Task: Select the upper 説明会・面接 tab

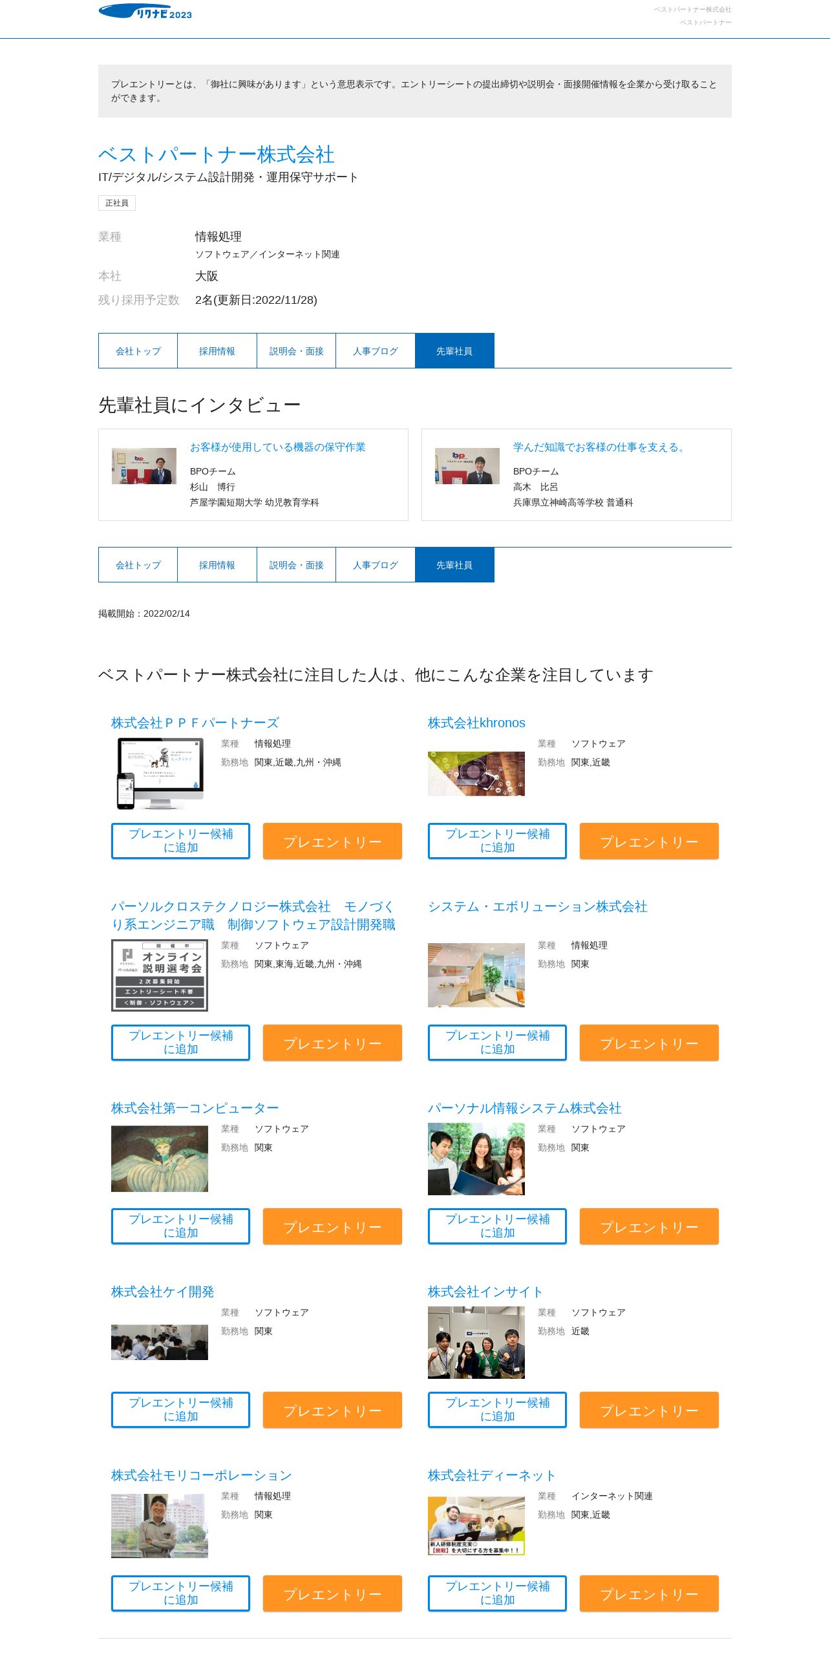Action: (x=296, y=351)
